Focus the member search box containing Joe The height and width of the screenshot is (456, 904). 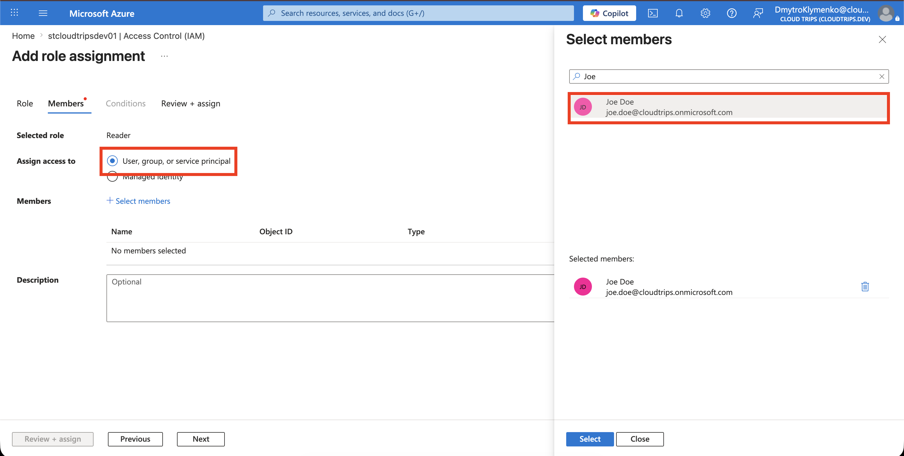click(x=729, y=76)
